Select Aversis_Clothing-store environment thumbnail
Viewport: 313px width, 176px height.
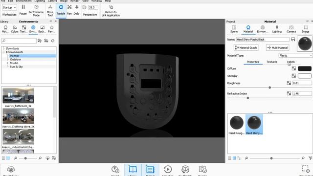(18, 116)
